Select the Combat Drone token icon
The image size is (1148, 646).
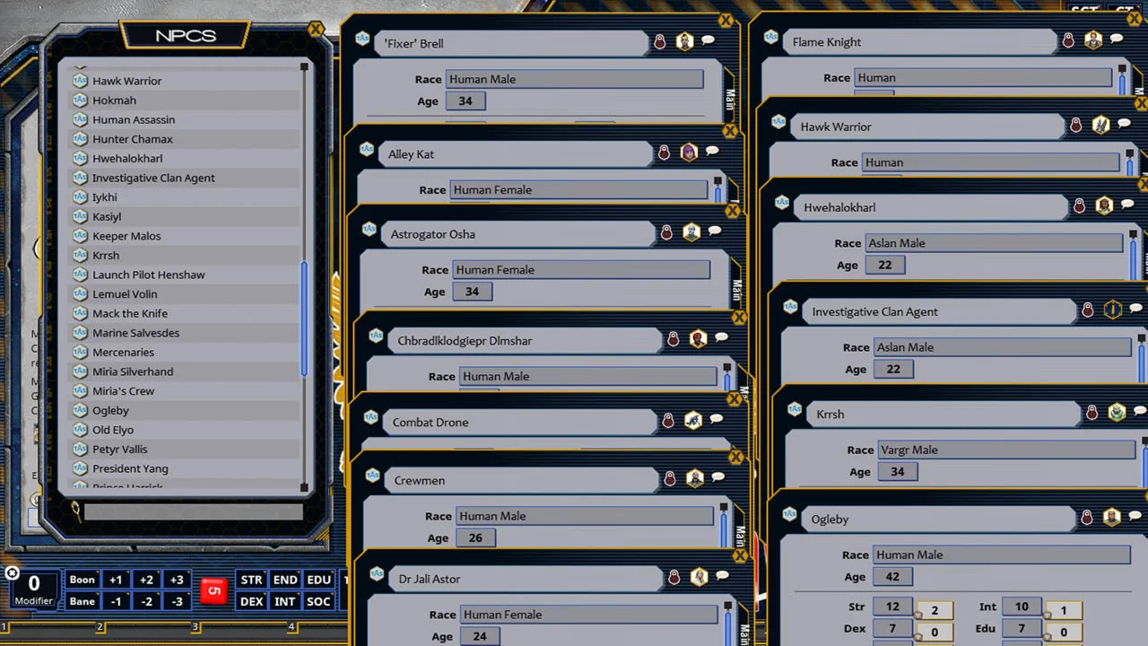coord(692,421)
